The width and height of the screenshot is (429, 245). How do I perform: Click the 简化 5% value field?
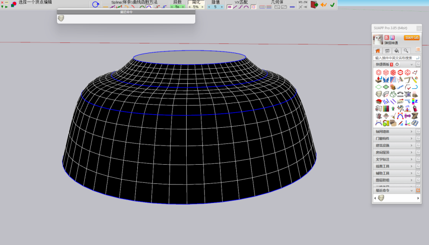[x=196, y=7]
